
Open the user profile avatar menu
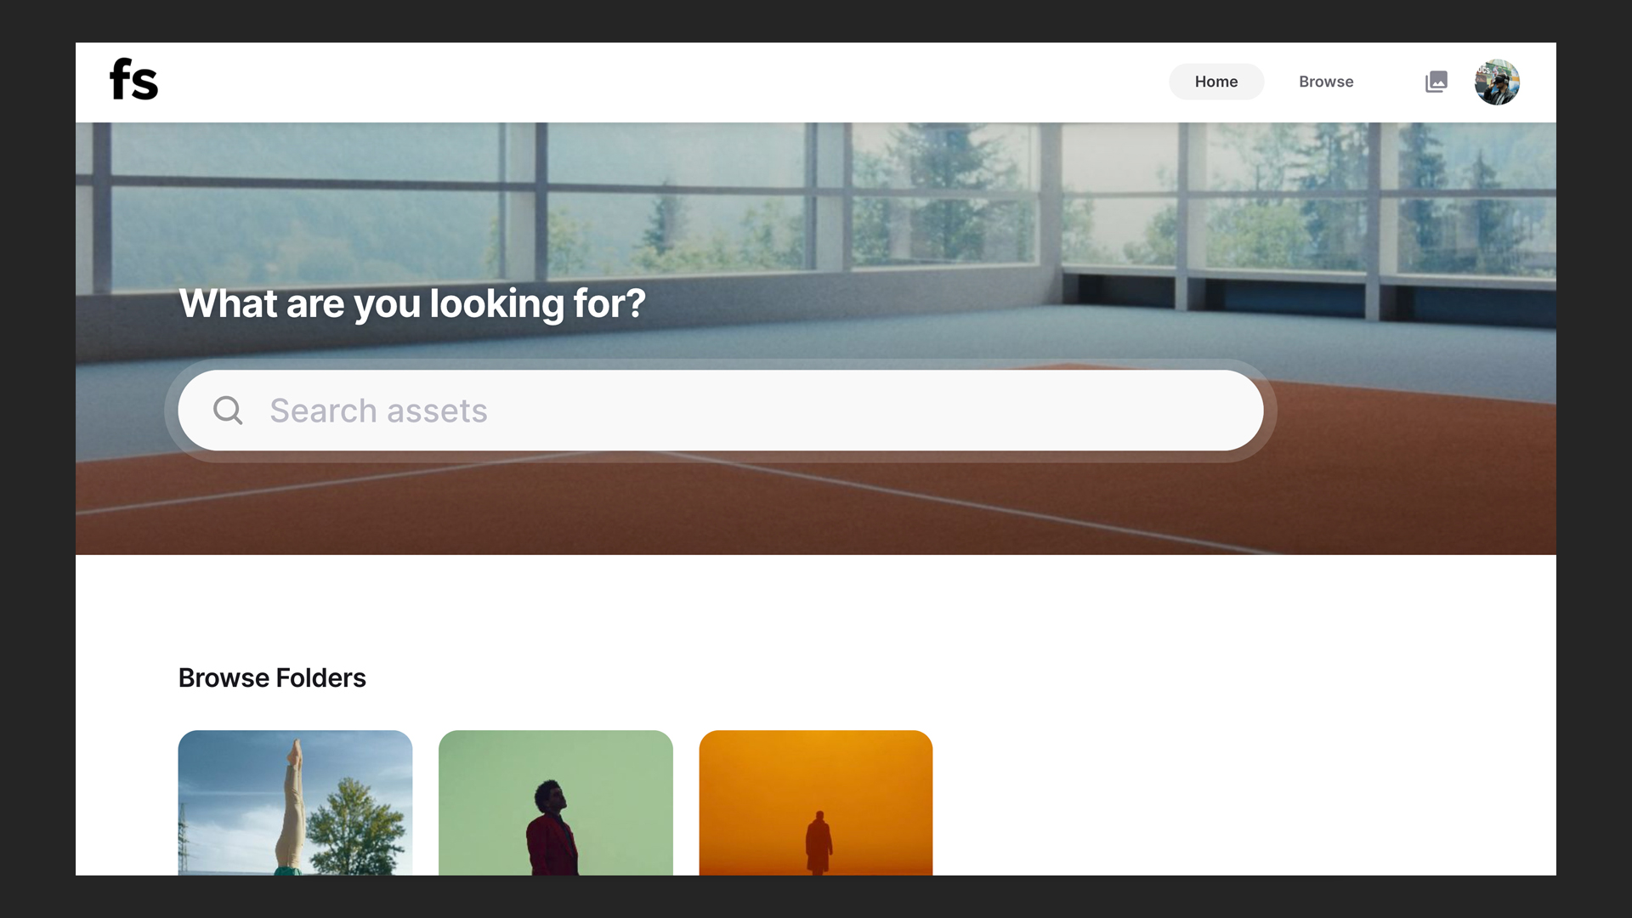click(1497, 82)
